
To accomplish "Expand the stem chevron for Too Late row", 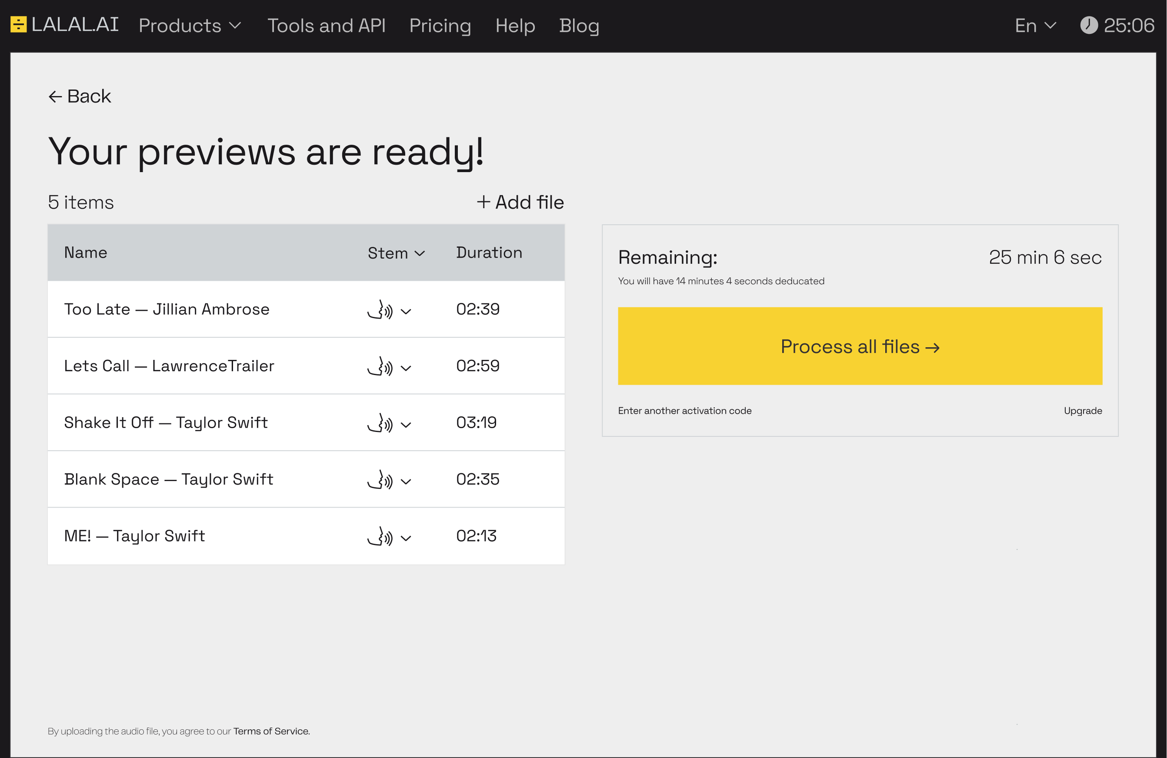I will (x=406, y=311).
